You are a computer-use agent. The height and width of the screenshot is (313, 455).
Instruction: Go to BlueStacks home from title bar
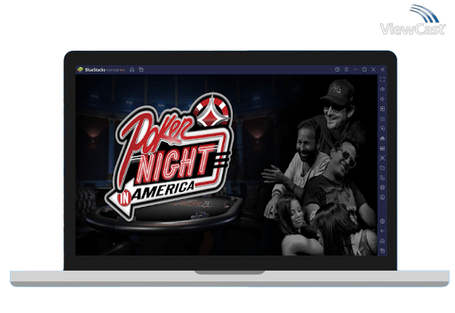[x=132, y=70]
